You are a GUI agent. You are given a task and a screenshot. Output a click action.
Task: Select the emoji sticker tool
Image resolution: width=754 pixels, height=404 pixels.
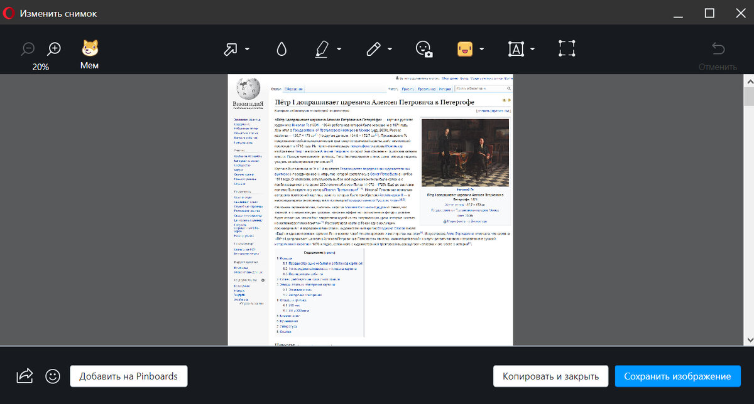click(x=465, y=49)
